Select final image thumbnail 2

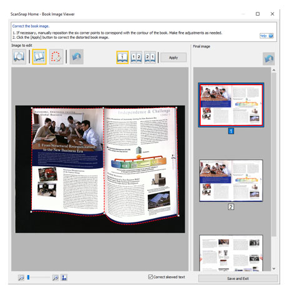[231, 181]
